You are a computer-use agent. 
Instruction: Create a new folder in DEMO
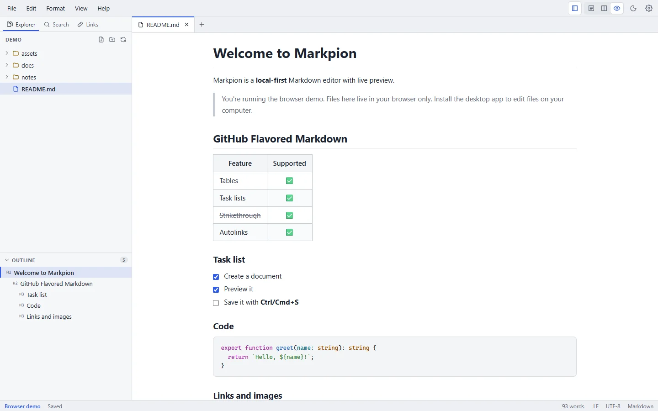pos(112,40)
